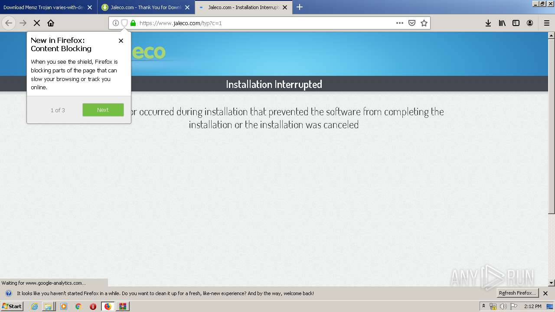Viewport: 555px width, 312px height.
Task: Click the forward navigation arrow
Action: pyautogui.click(x=23, y=23)
